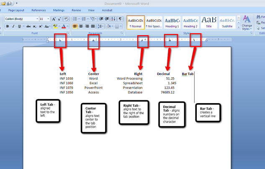Apply the No Spacing style

(154, 23)
